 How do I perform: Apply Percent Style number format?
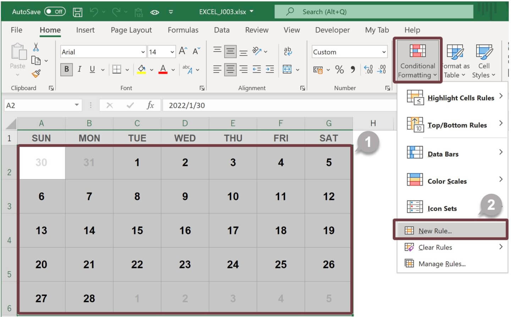coord(339,70)
